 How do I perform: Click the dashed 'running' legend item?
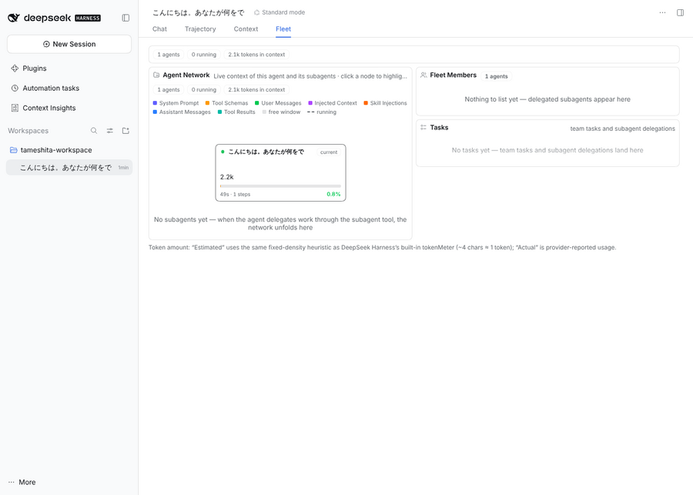click(x=322, y=112)
